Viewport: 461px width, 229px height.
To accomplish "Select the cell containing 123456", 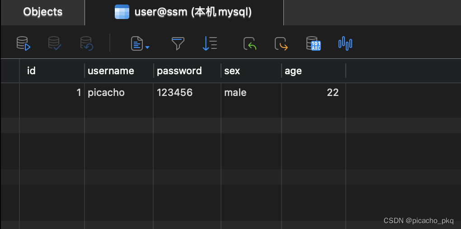I will pos(187,93).
